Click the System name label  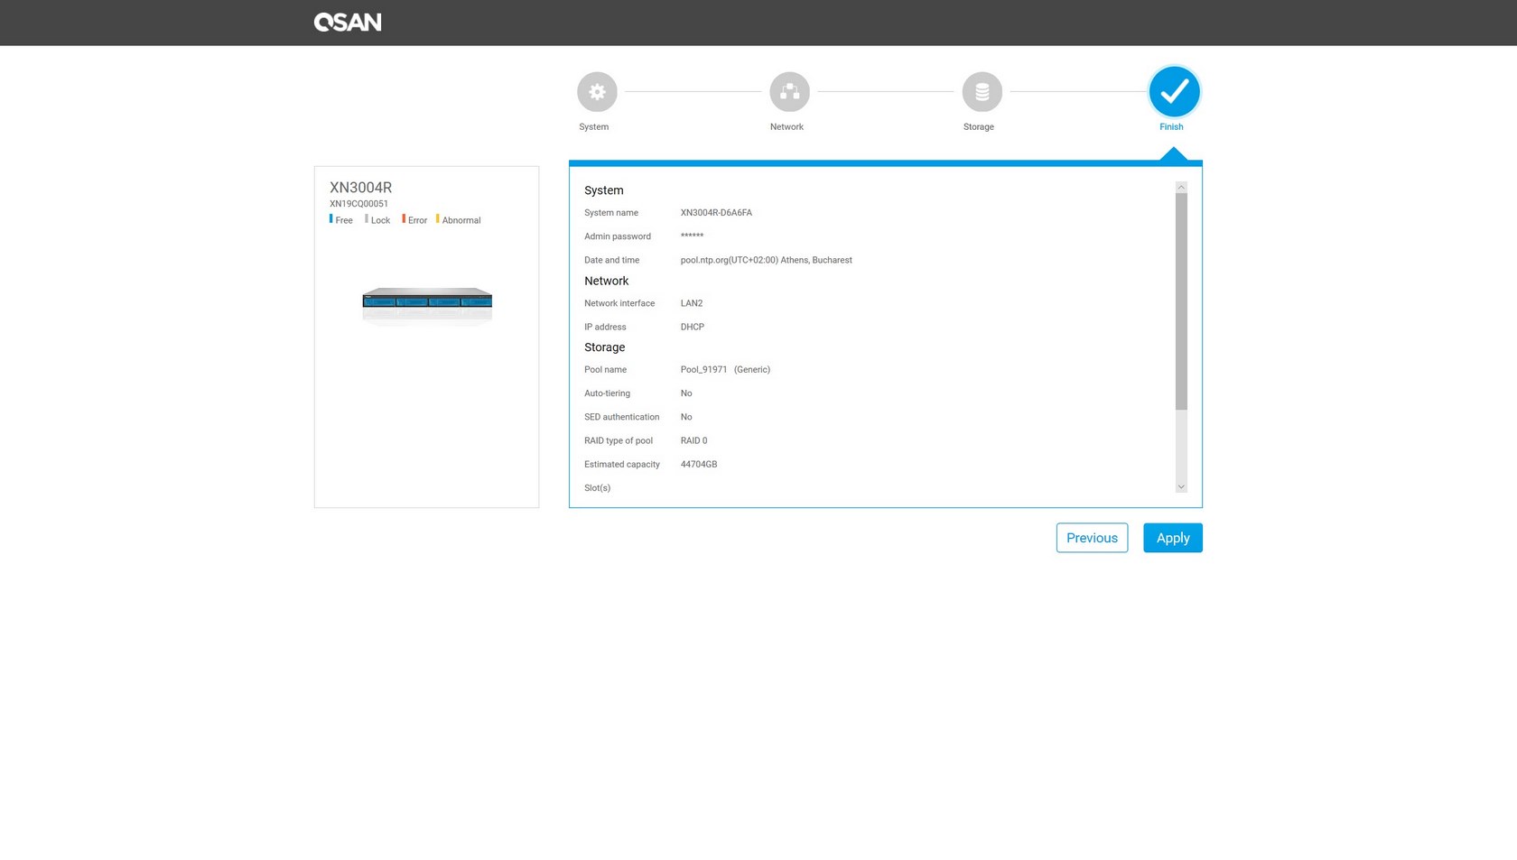point(611,213)
